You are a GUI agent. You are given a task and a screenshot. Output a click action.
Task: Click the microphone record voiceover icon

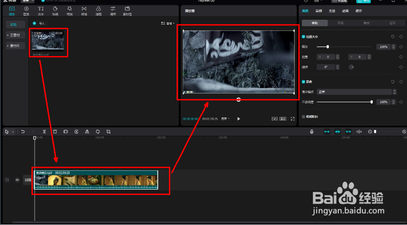coord(312,131)
